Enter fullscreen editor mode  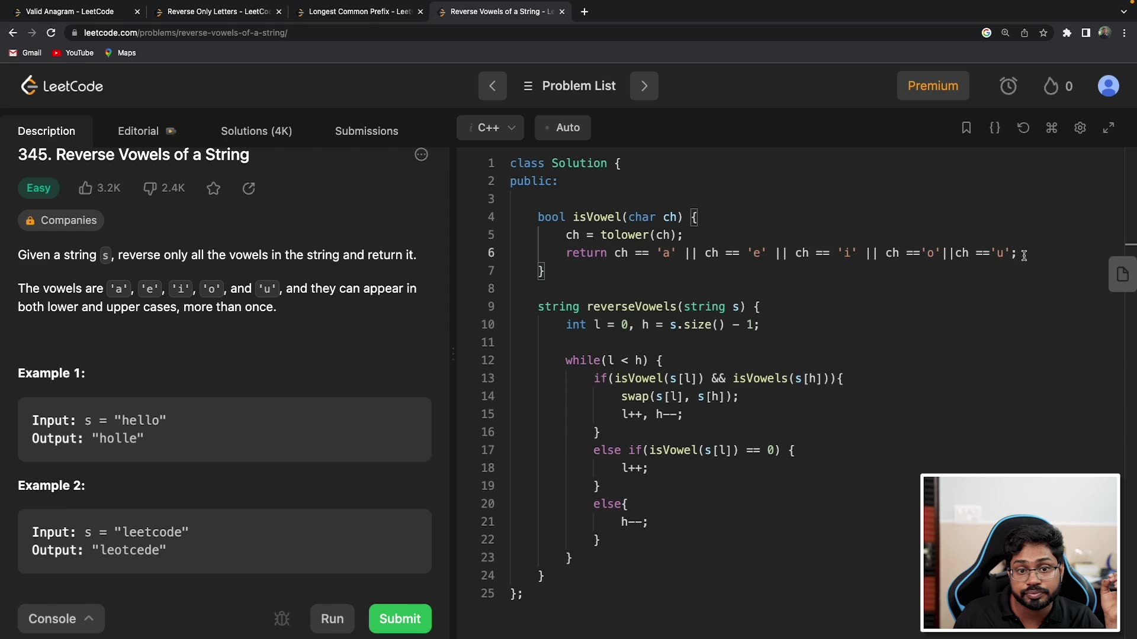pos(1109,128)
